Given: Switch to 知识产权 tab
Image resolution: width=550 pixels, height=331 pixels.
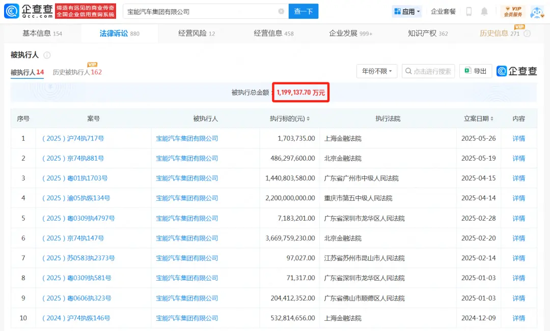Looking at the screenshot, I should pos(428,33).
